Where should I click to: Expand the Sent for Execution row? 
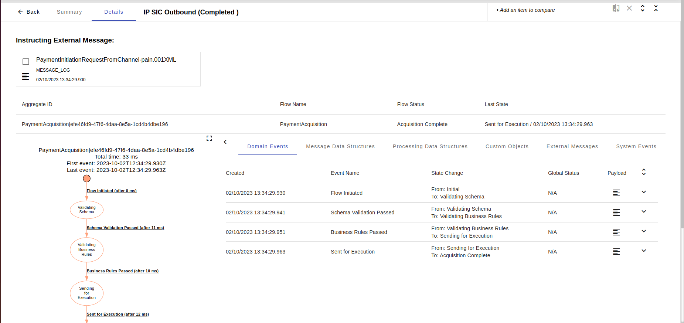[644, 251]
